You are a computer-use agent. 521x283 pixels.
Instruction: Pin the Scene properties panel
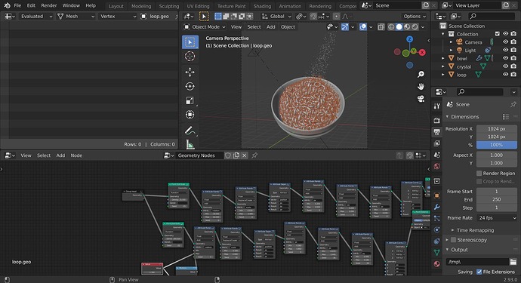(x=513, y=104)
